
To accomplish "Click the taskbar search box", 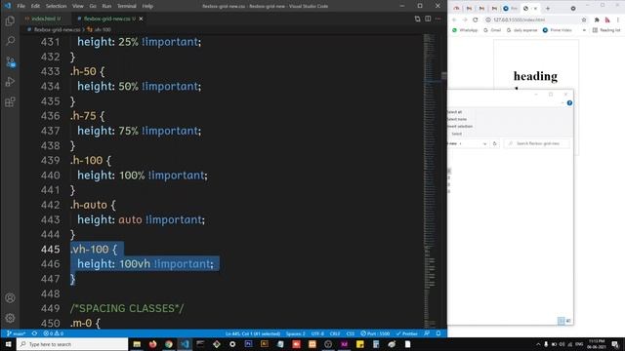I will pos(72,344).
